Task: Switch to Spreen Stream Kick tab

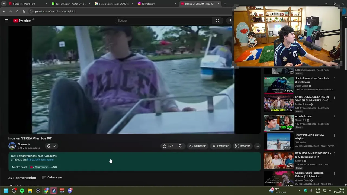Action: (71, 4)
